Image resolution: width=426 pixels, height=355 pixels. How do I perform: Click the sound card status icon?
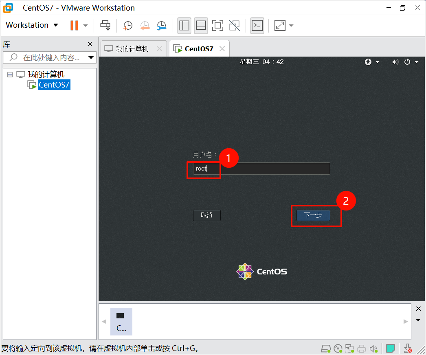373,348
